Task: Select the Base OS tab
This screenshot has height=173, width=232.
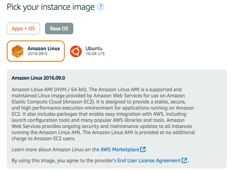Action: point(59,28)
